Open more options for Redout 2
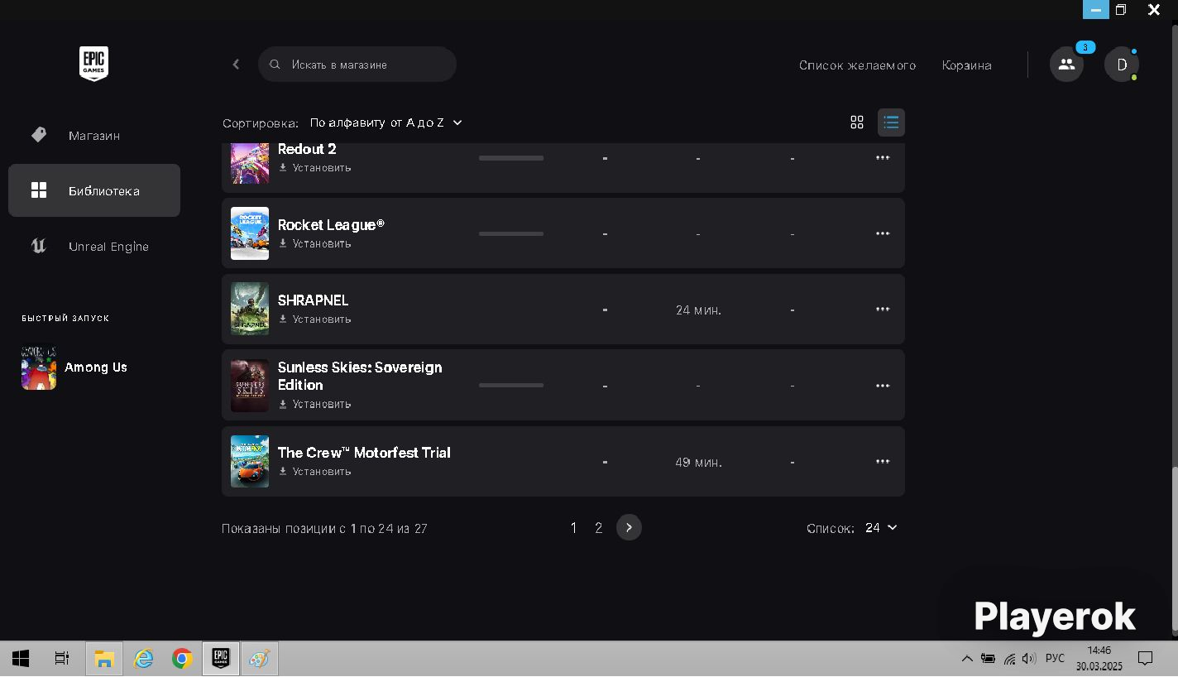1178x677 pixels. [883, 157]
